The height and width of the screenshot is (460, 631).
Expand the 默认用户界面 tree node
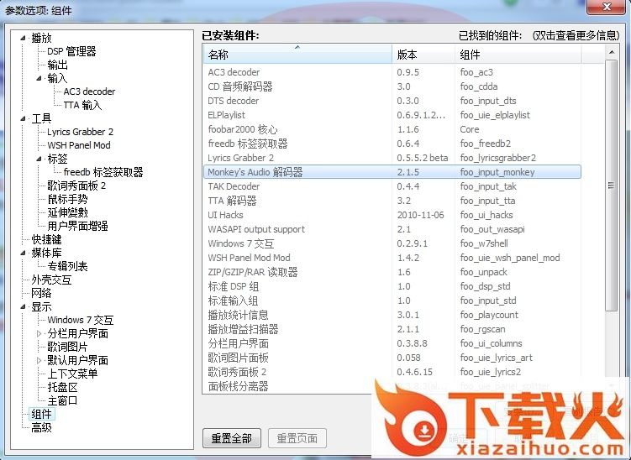pyautogui.click(x=39, y=360)
